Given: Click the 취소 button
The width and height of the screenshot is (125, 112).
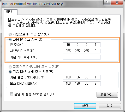Looking at the screenshot, I should (x=110, y=106).
